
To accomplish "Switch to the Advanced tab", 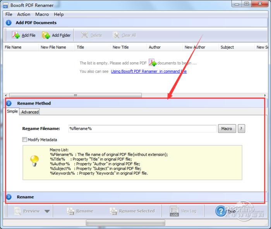I will pyautogui.click(x=30, y=112).
